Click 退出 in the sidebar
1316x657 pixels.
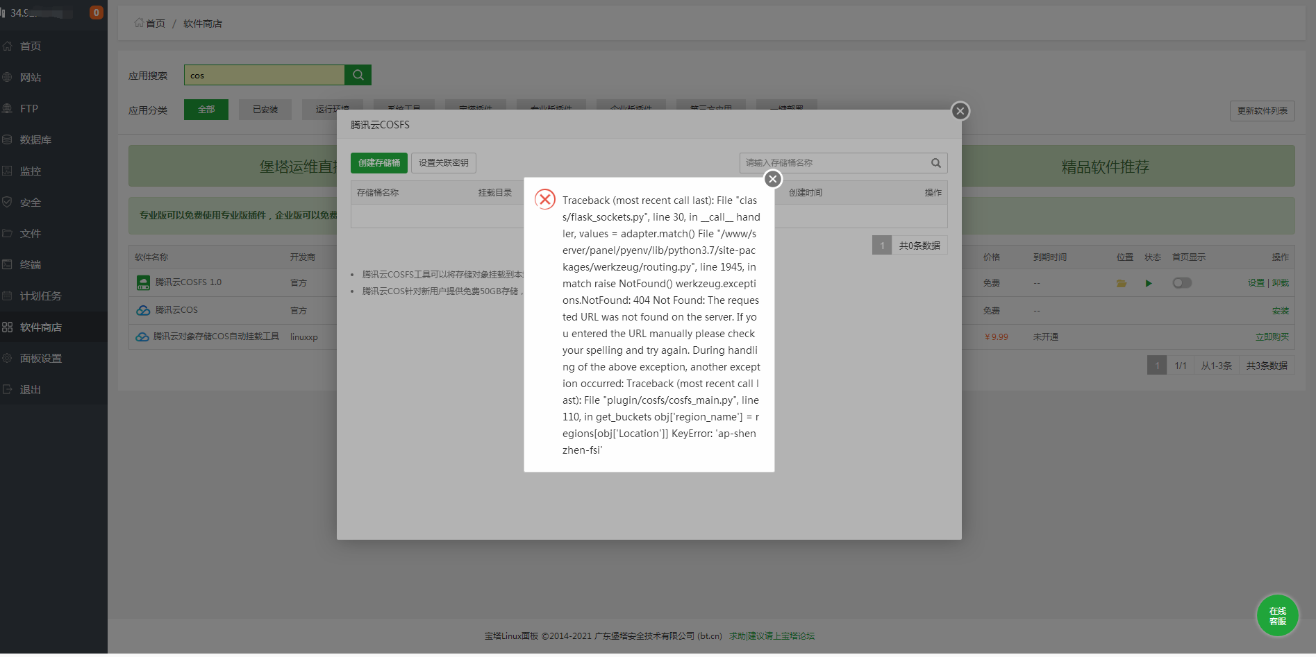53,389
